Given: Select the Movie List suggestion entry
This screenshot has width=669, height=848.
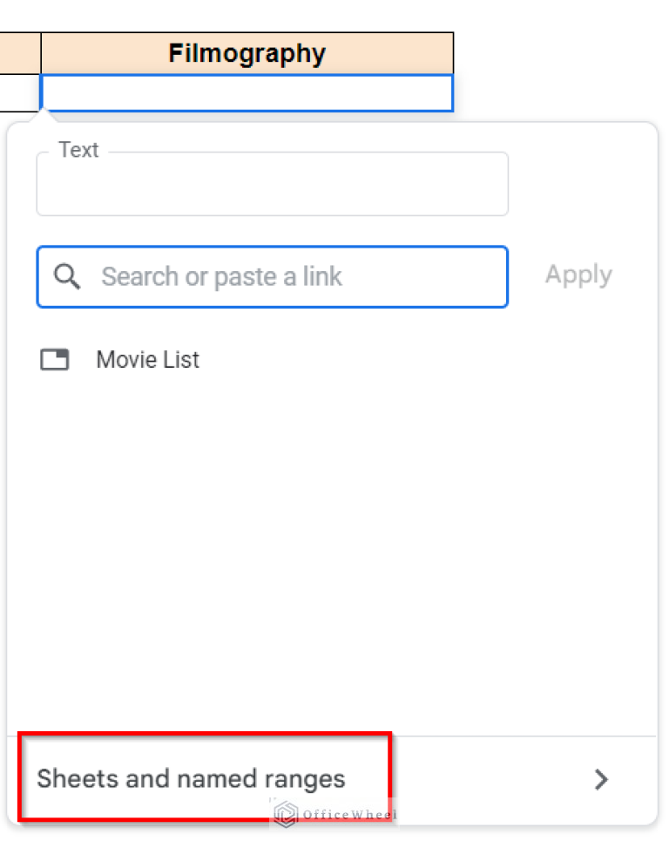Looking at the screenshot, I should pyautogui.click(x=147, y=359).
